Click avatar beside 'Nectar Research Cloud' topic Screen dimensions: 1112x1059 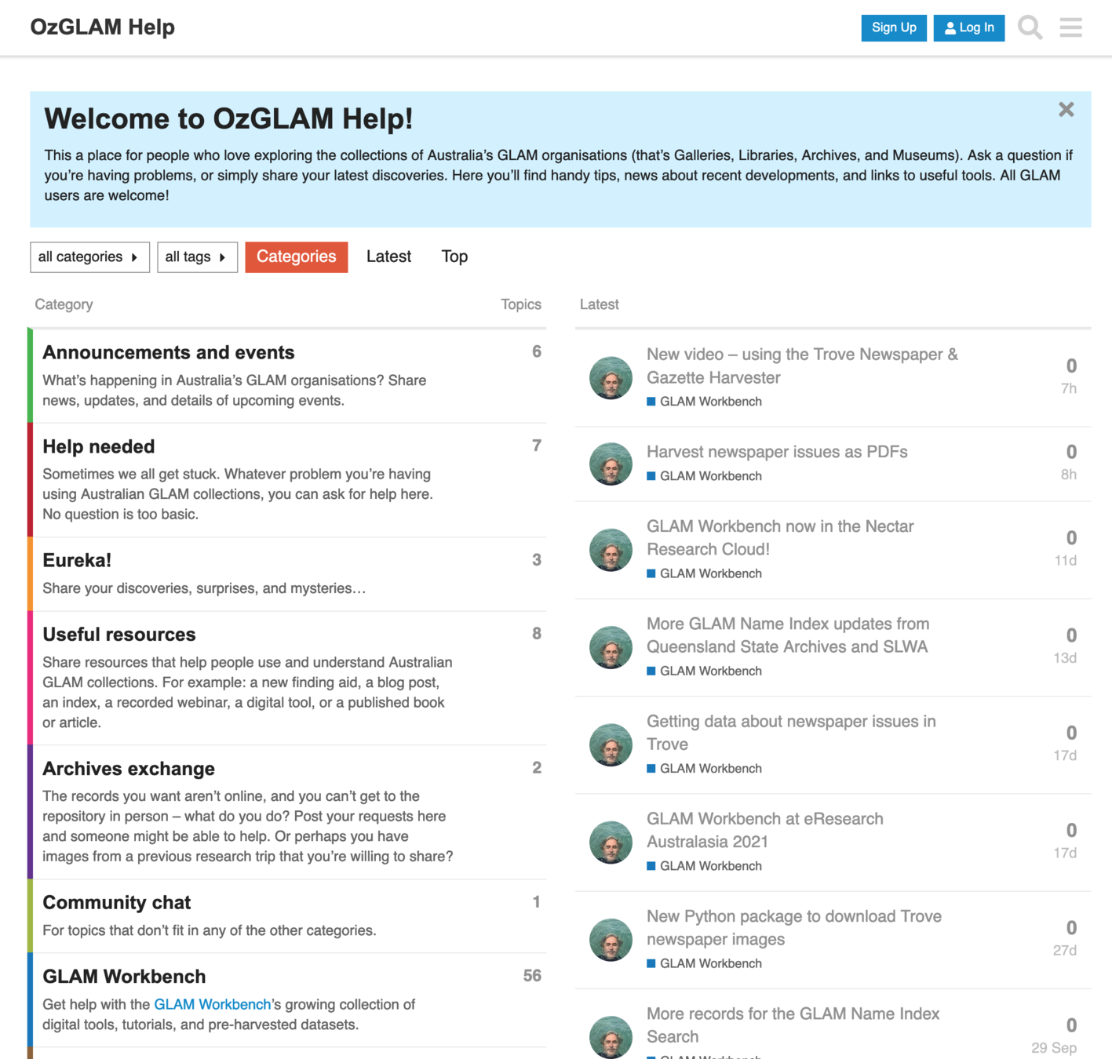(611, 549)
